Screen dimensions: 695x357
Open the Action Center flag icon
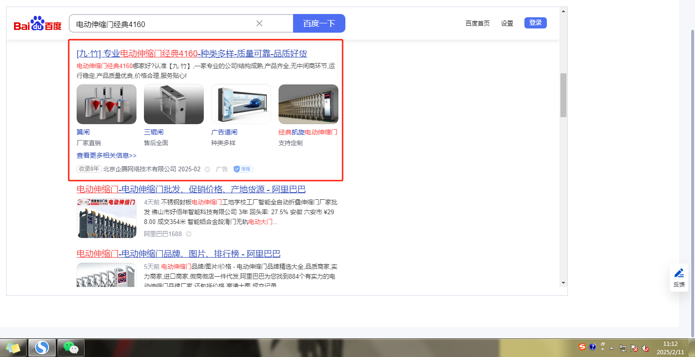pyautogui.click(x=634, y=348)
